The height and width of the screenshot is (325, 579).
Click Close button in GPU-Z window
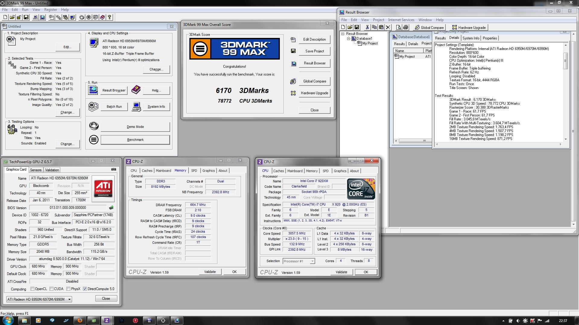point(106,299)
